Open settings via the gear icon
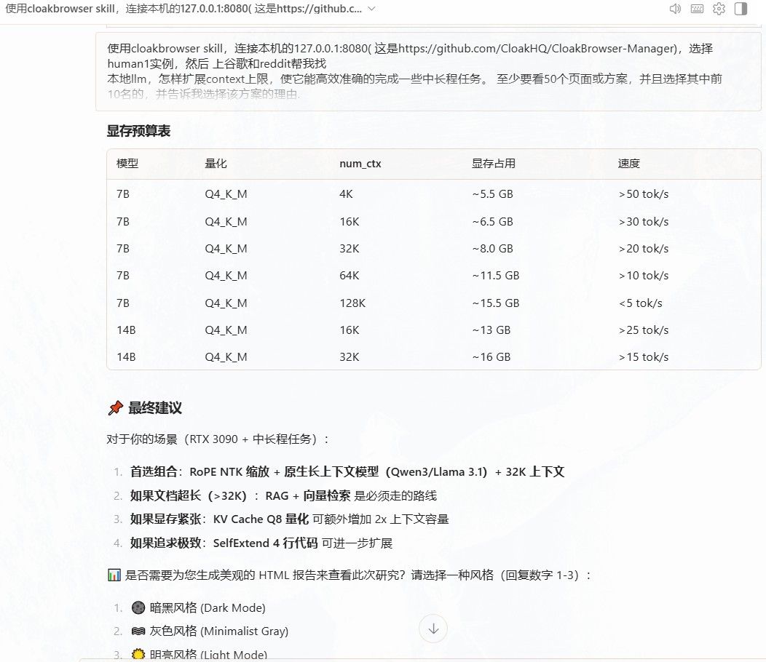Viewport: 766px width, 662px height. tap(719, 9)
